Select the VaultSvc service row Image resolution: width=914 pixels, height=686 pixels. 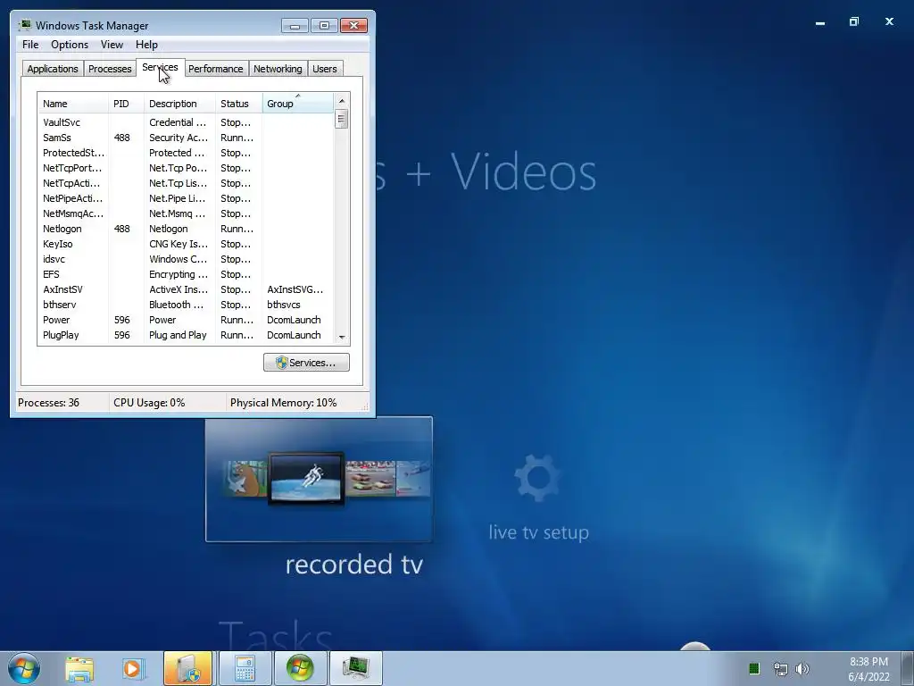click(x=186, y=122)
